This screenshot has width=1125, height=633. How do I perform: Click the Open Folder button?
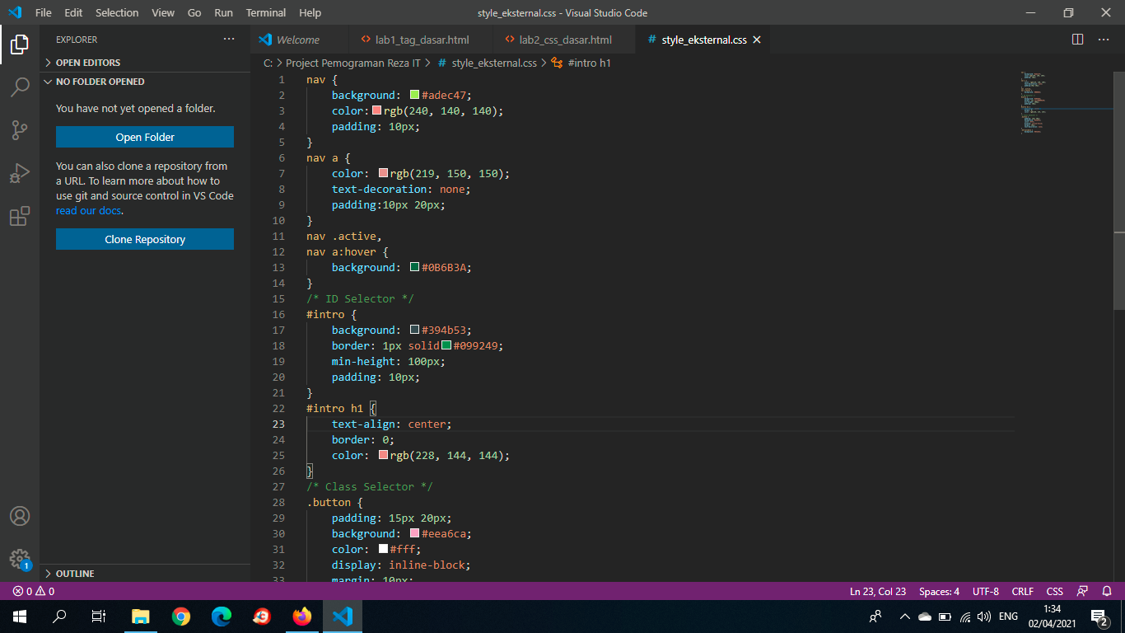[145, 137]
